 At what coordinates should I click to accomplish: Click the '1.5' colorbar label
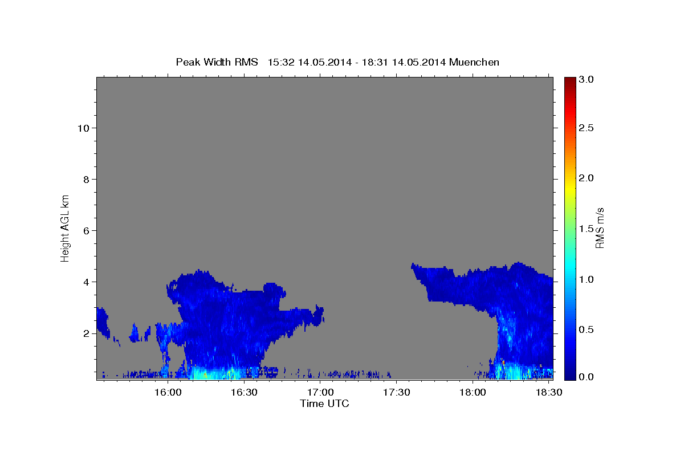585,229
